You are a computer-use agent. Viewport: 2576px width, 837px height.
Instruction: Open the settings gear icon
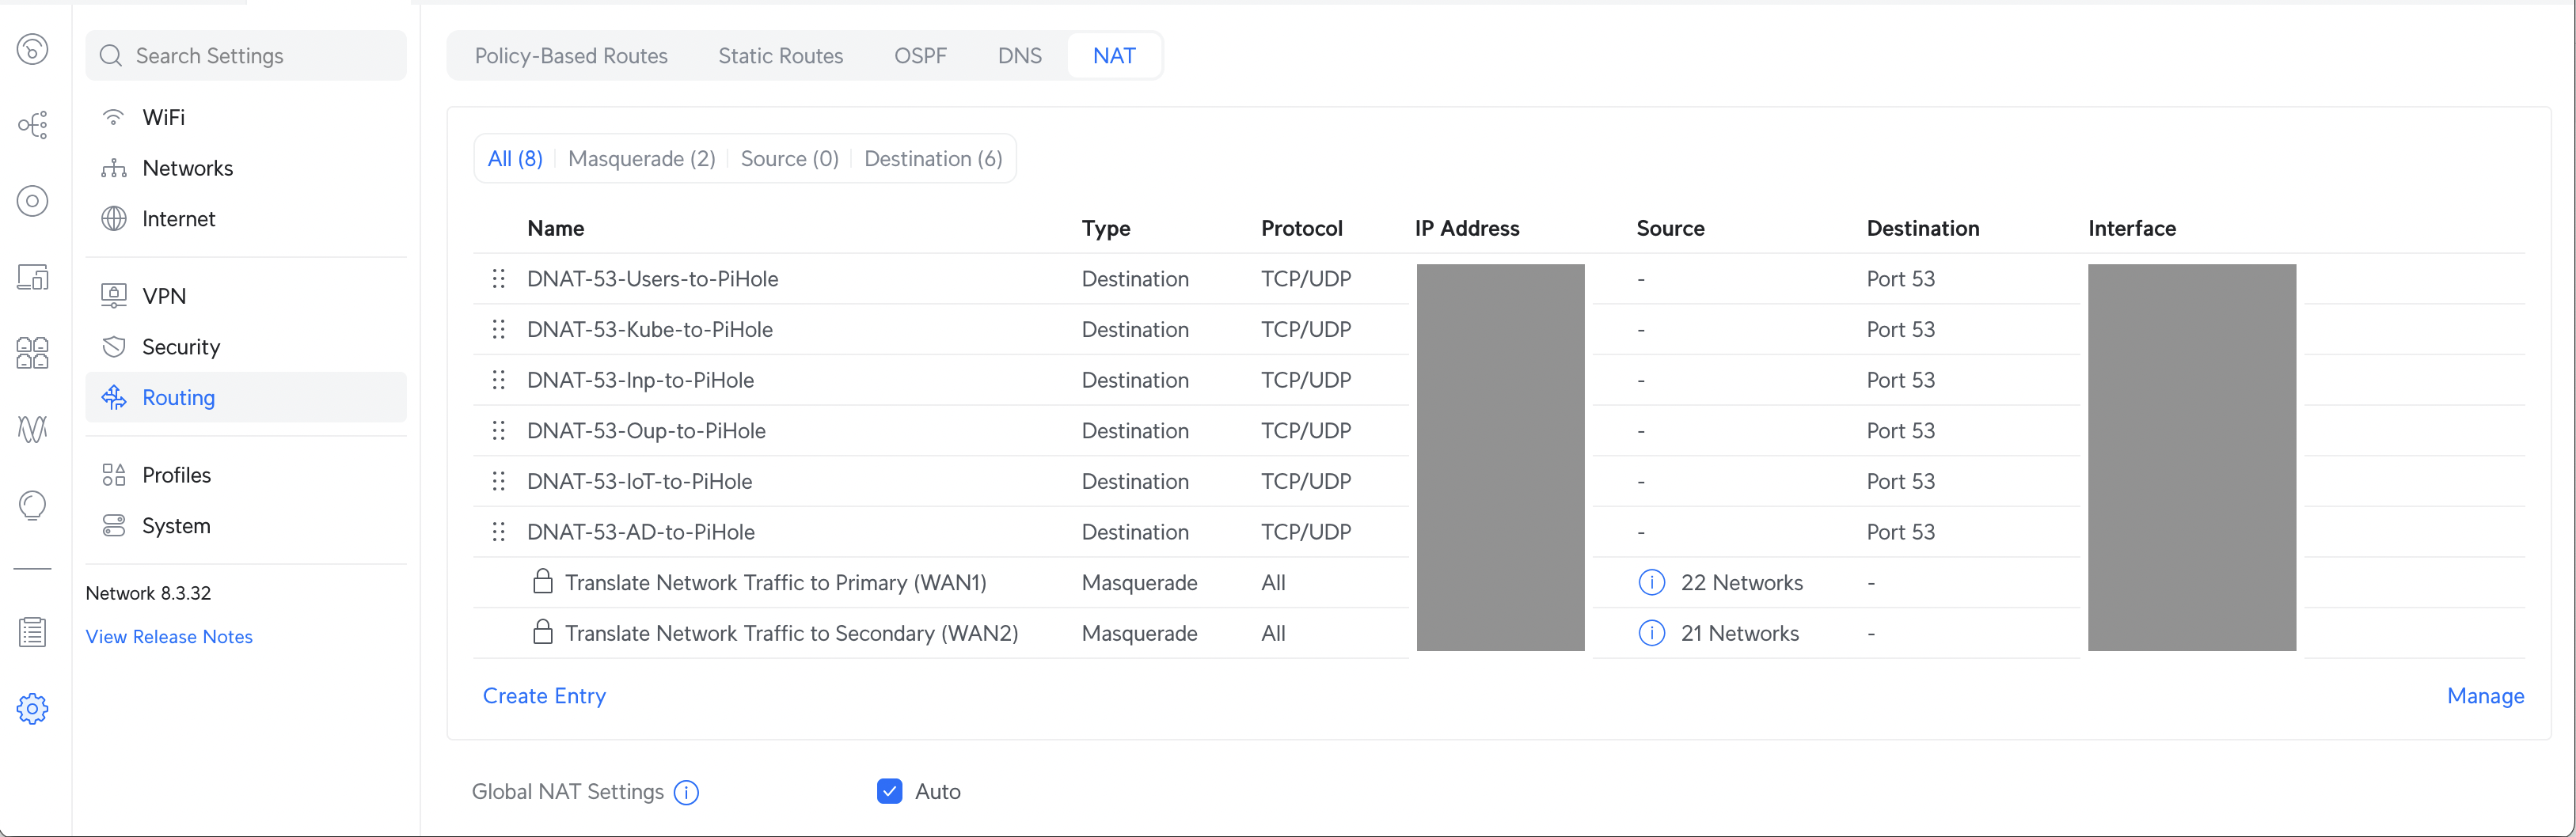pos(33,709)
